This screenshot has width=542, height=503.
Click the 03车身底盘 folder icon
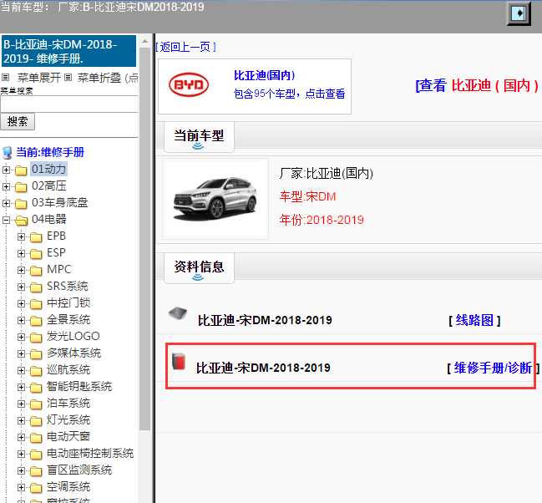tap(21, 203)
